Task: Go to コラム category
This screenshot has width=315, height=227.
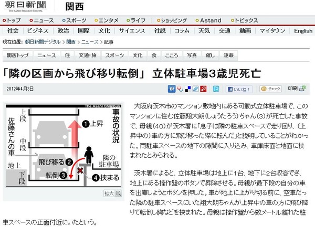Action: [x=182, y=31]
